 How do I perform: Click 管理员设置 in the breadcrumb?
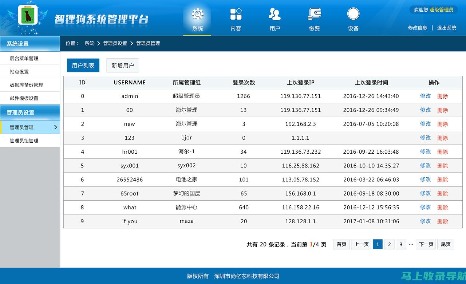coord(115,43)
